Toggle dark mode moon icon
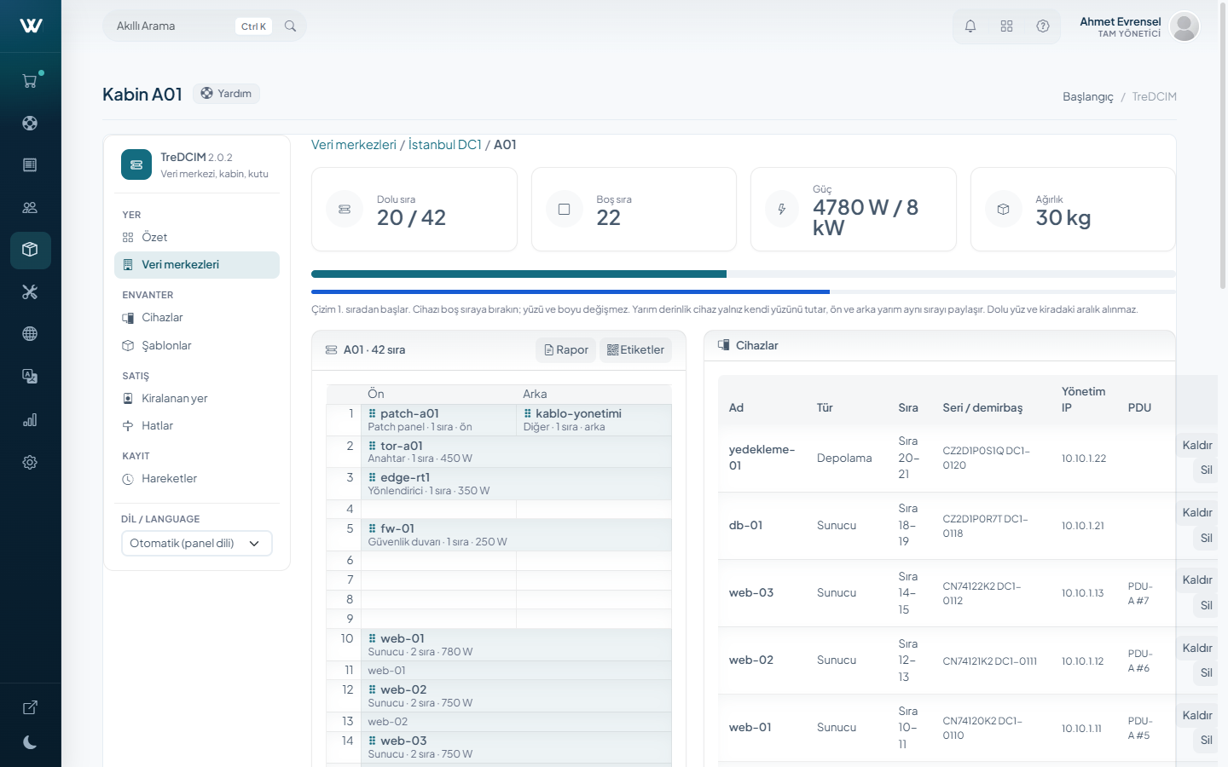 [x=30, y=742]
